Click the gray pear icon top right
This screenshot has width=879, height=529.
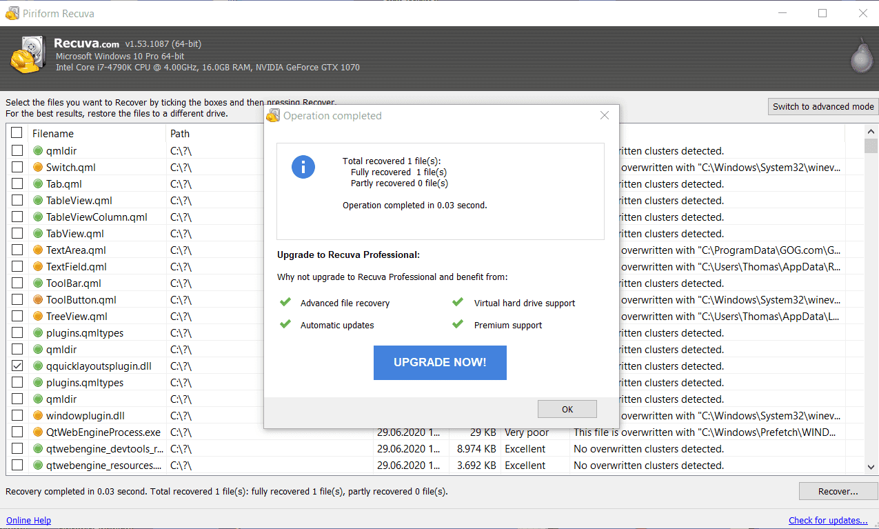[861, 57]
